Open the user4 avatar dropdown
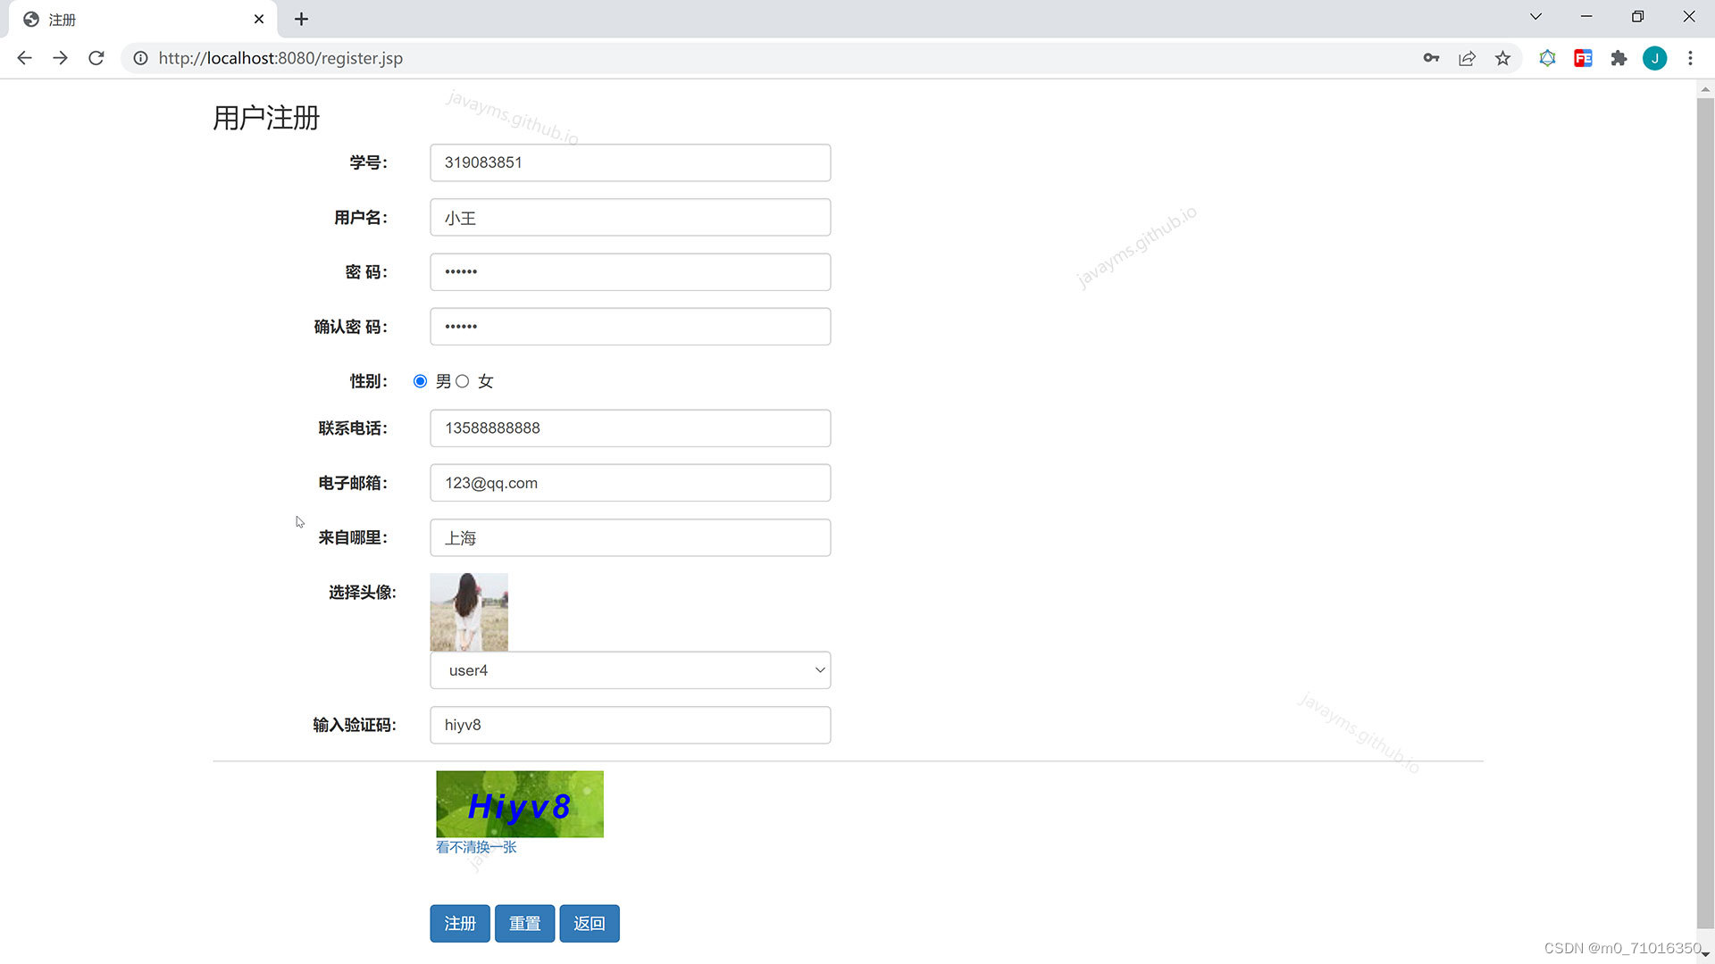Screen dimensions: 1715x964 (630, 670)
